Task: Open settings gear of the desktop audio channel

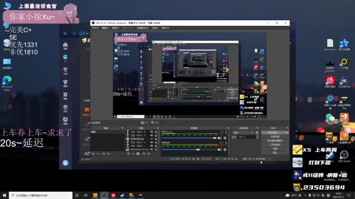Action: (x=225, y=149)
